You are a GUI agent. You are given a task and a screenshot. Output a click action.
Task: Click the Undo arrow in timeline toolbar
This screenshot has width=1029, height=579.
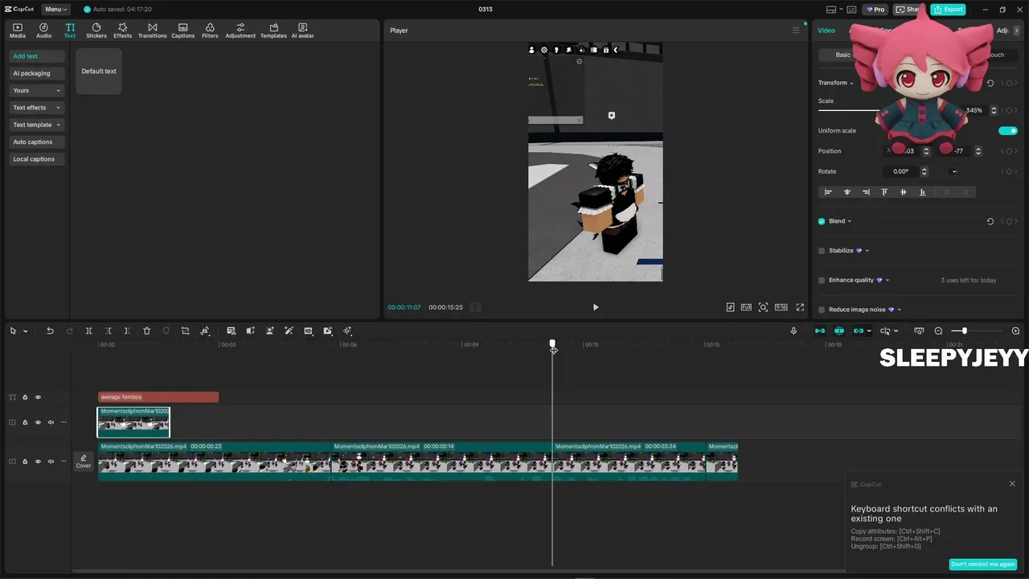(x=50, y=331)
